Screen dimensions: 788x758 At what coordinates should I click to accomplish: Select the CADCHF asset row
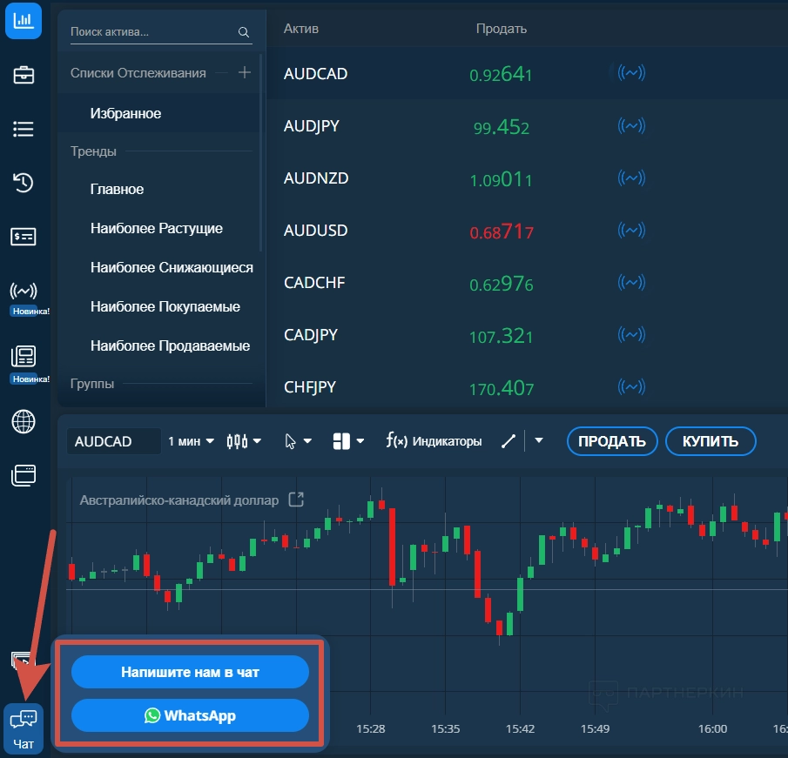(x=527, y=282)
